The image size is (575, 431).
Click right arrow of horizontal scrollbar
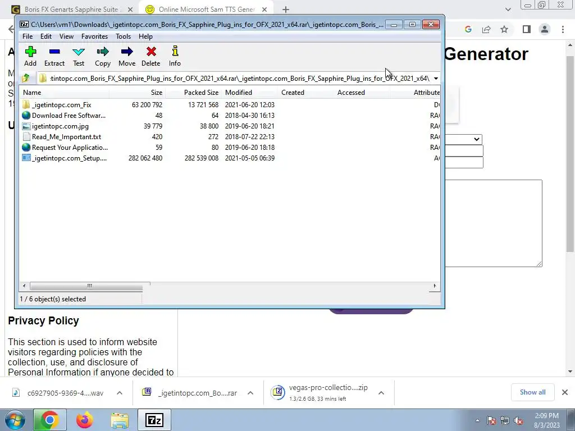[435, 286]
